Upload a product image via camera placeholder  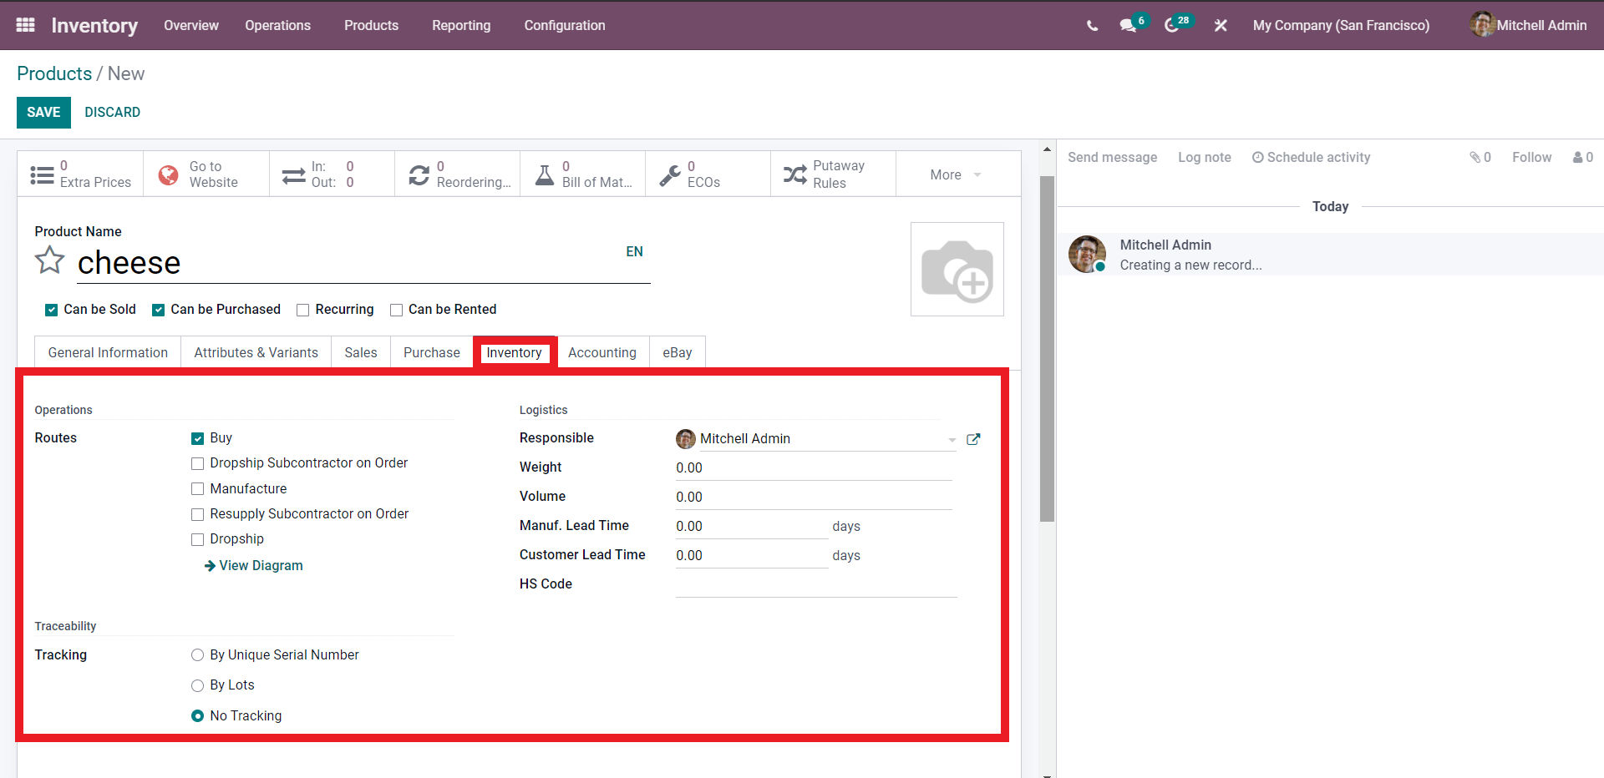[957, 269]
